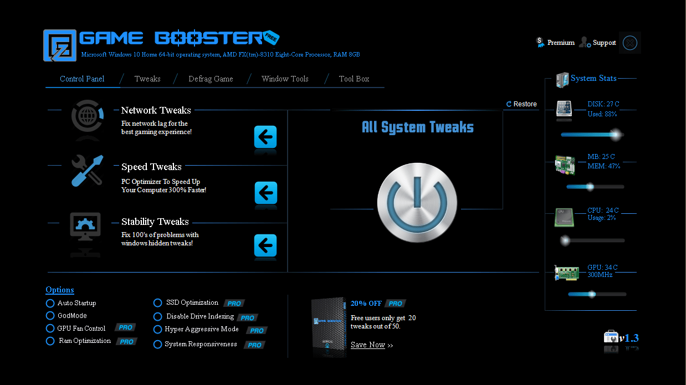
Task: Select the Speed Tweaks wrench icon
Action: 87,172
